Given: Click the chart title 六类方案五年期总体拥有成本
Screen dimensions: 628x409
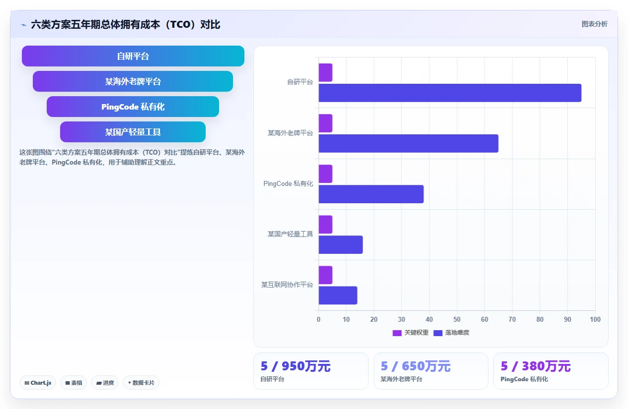Looking at the screenshot, I should (126, 24).
